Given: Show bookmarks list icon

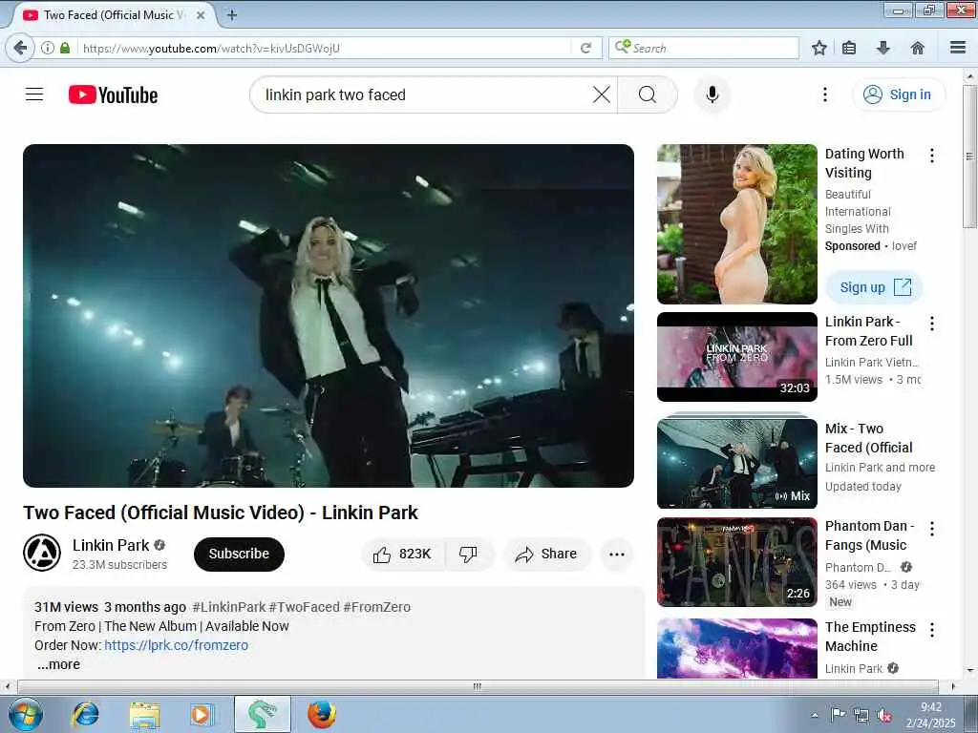Looking at the screenshot, I should (849, 48).
